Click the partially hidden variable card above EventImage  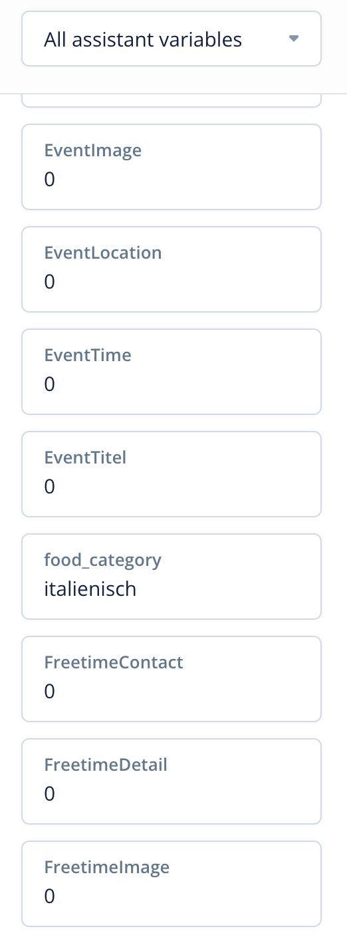(x=172, y=100)
